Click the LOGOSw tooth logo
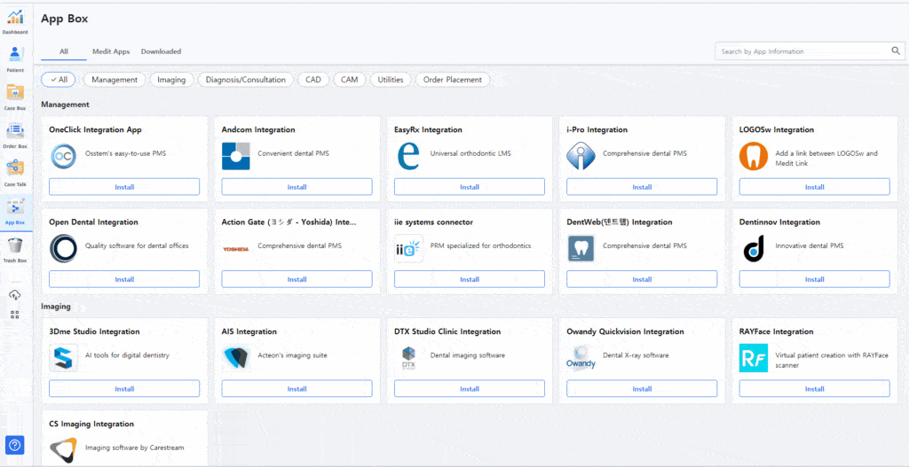Viewport: 909px width, 467px height. [x=754, y=156]
